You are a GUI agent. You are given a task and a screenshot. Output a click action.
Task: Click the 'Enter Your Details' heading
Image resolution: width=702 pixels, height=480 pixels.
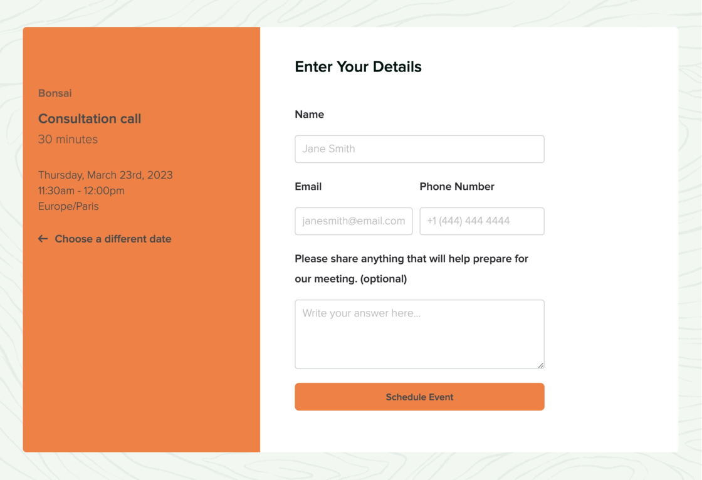coord(358,67)
